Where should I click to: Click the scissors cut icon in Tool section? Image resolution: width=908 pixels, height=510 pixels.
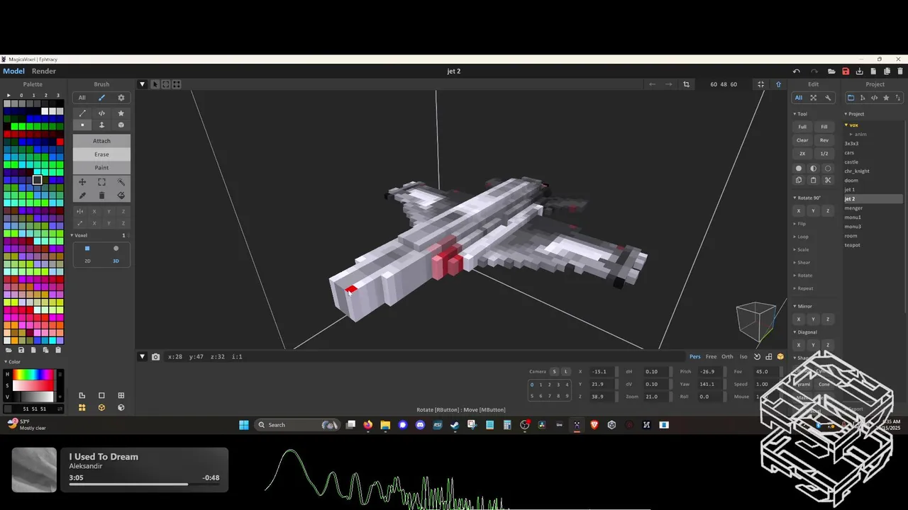point(828,181)
